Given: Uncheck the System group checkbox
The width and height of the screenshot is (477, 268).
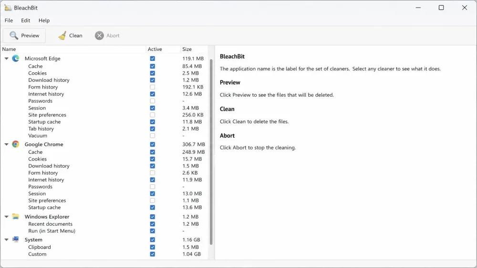Looking at the screenshot, I should (153, 240).
